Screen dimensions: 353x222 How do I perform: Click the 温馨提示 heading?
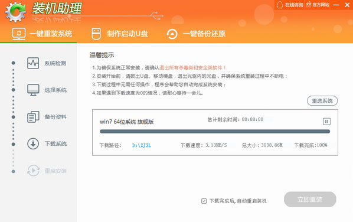[x=102, y=55]
